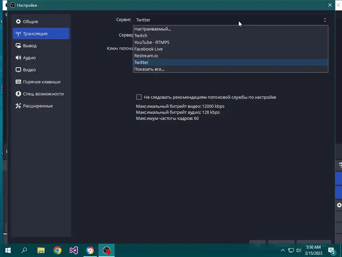Collapse the Сервис combo box arrow
This screenshot has height=257, width=342.
pyautogui.click(x=325, y=20)
